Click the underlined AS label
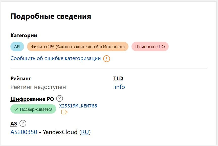Screen dimensions: 218x146 pyautogui.click(x=14, y=124)
